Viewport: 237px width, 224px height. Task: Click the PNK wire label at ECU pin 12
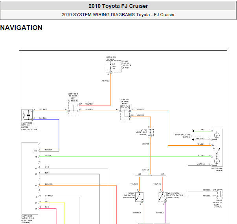coord(47,207)
